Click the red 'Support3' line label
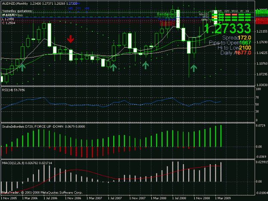The image size is (268, 201). [167, 25]
